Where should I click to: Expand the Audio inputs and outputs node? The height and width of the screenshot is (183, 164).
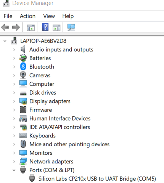[x=14, y=49]
